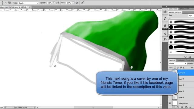Select the tapered stroke brush preset
194x109 pixels.
(x=181, y=52)
